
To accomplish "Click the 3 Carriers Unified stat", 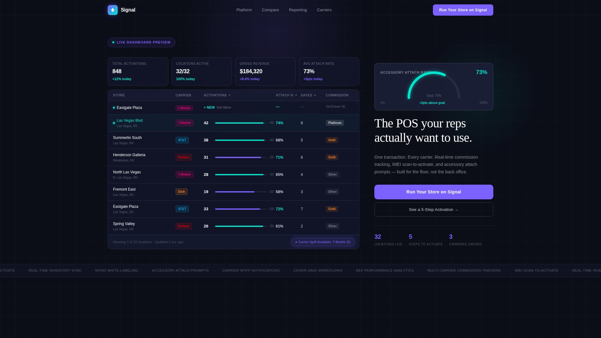I will point(465,240).
